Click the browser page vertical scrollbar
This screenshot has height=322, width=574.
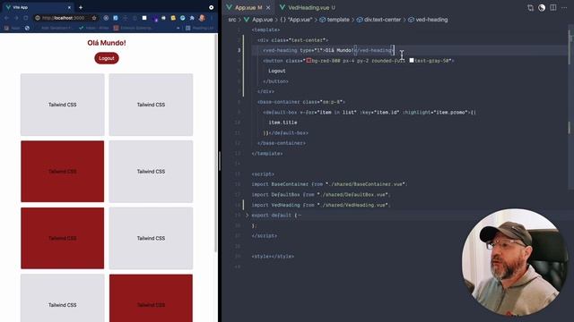(x=215, y=142)
